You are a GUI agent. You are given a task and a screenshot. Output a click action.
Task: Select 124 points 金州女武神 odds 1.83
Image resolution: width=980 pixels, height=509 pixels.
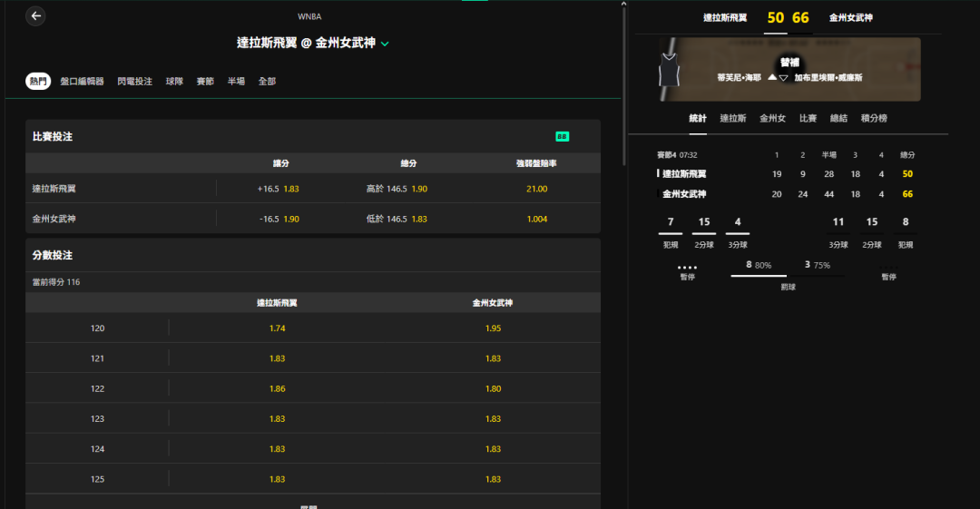coord(493,449)
